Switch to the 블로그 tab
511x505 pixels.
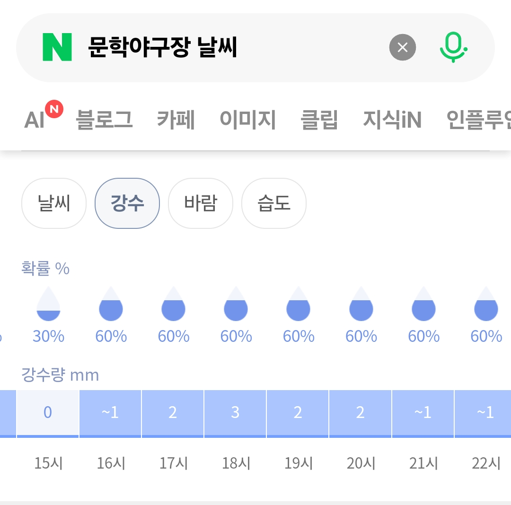104,120
